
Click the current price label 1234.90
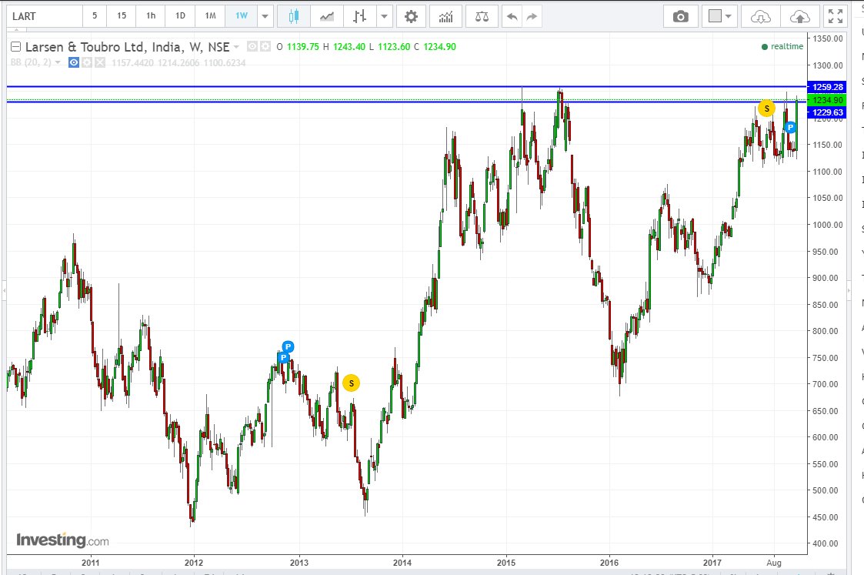coord(826,100)
